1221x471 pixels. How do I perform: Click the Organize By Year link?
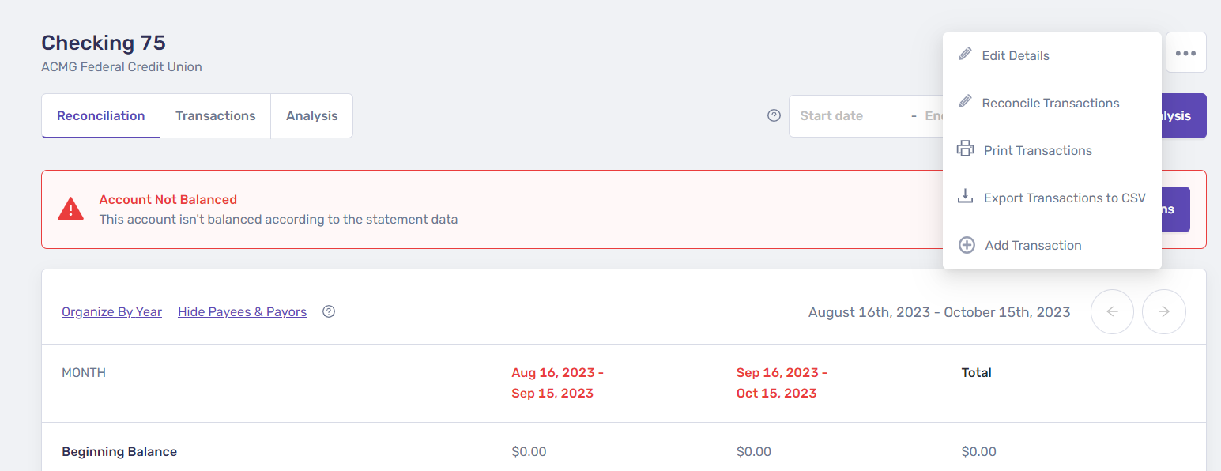point(111,311)
